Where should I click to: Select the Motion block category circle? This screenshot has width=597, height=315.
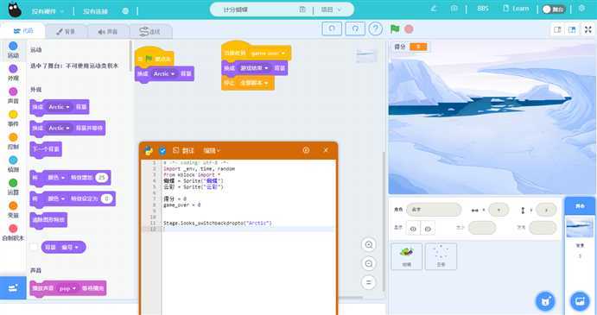13,46
